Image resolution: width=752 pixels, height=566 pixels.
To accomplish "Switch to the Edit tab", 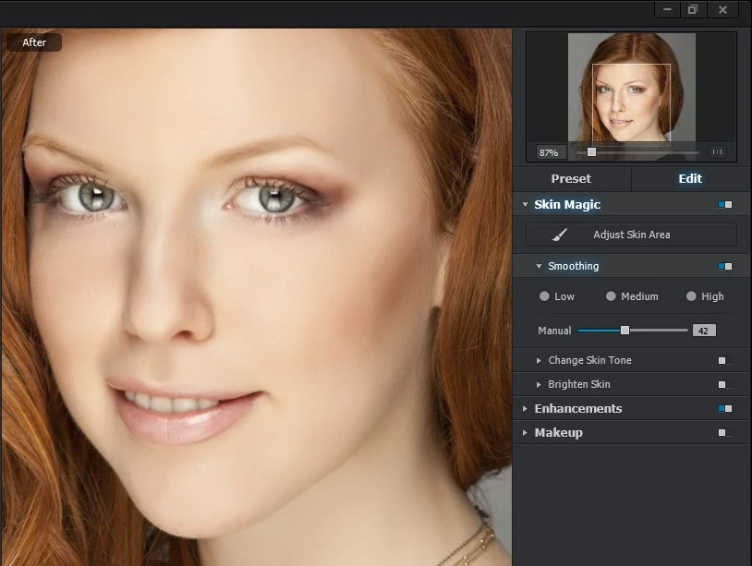I will point(690,178).
